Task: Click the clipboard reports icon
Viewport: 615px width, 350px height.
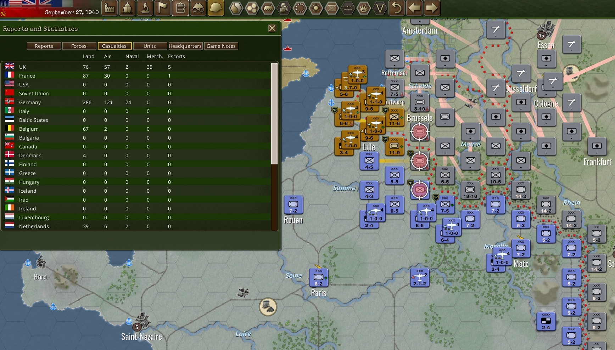Action: tap(180, 8)
